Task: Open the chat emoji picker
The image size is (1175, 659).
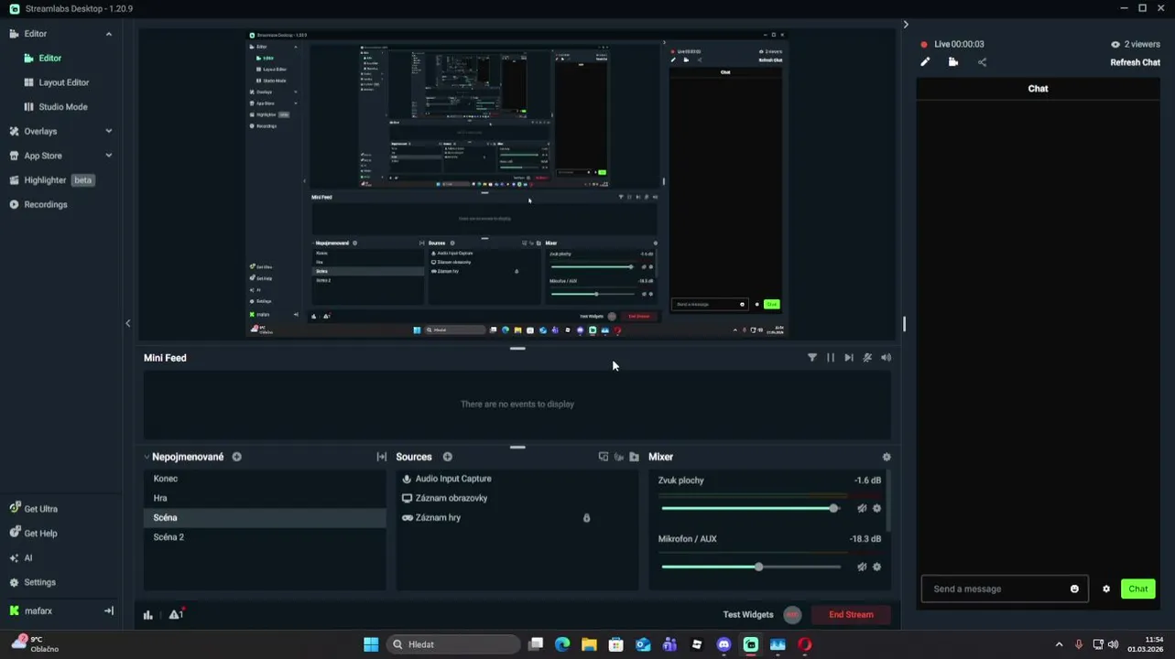Action: [x=1074, y=589]
